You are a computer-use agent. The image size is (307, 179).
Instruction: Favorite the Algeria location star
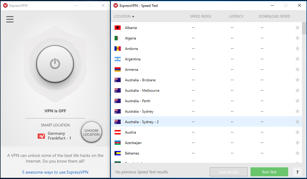point(297,38)
